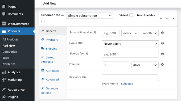Image resolution: width=181 pixels, height=101 pixels.
Task: Move Product data panel up
Action: point(161,18)
